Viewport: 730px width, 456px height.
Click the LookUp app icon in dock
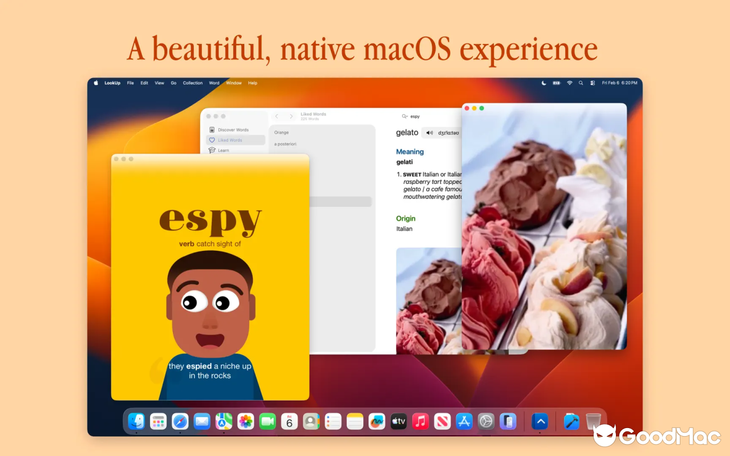(540, 421)
